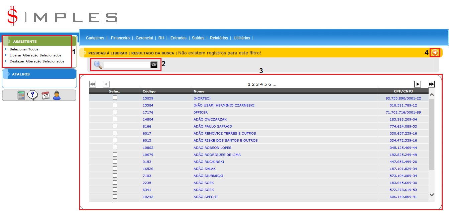Check the box for ADÃO OWCZARZAK

(115, 119)
